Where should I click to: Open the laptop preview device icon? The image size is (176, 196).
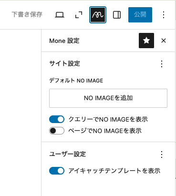[x=60, y=15]
